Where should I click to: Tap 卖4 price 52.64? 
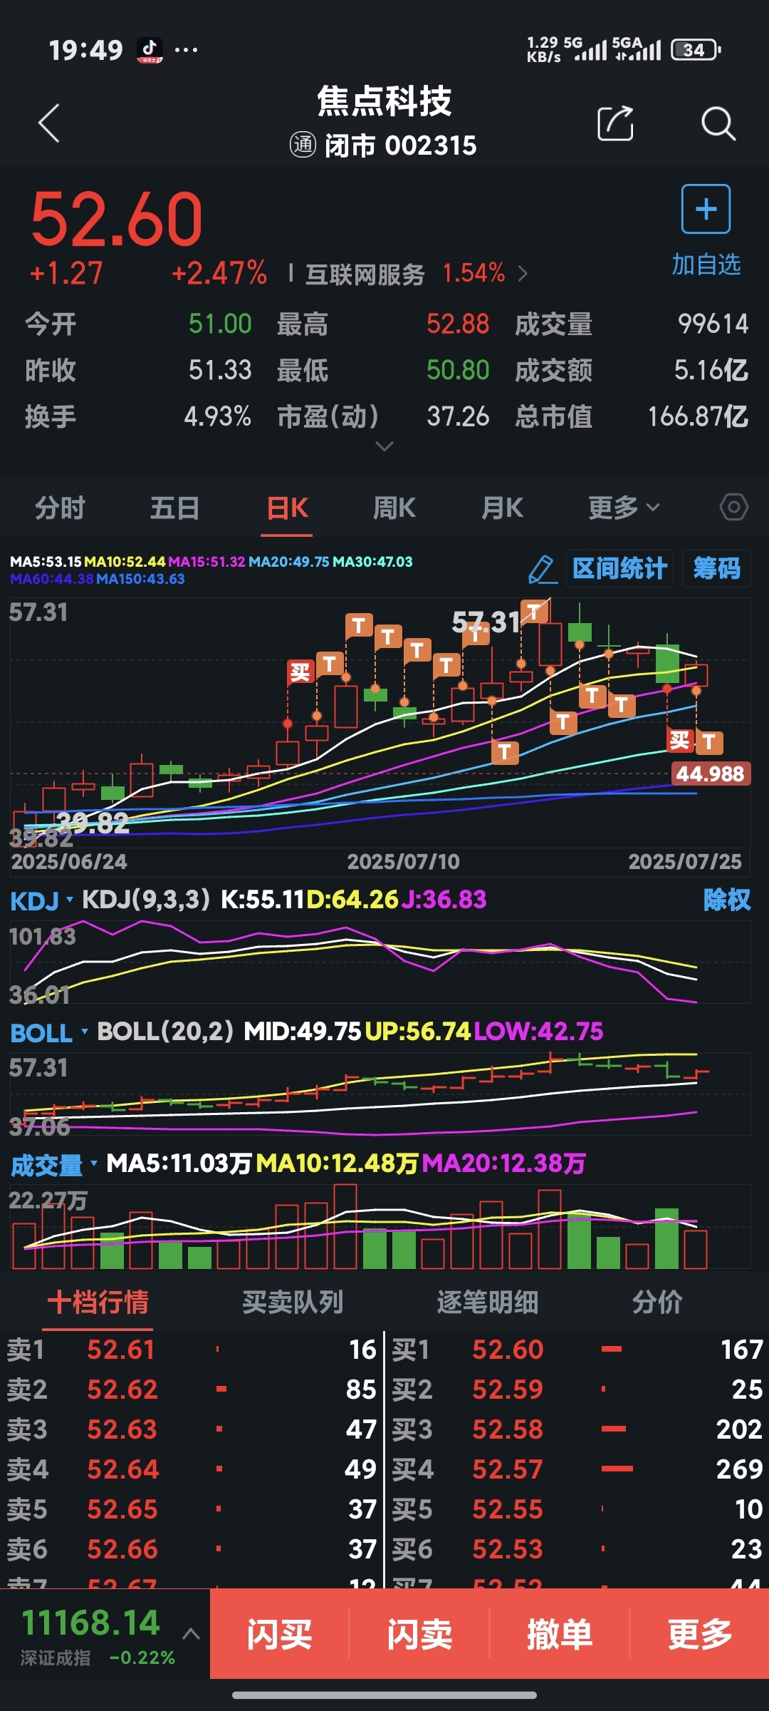click(122, 1469)
